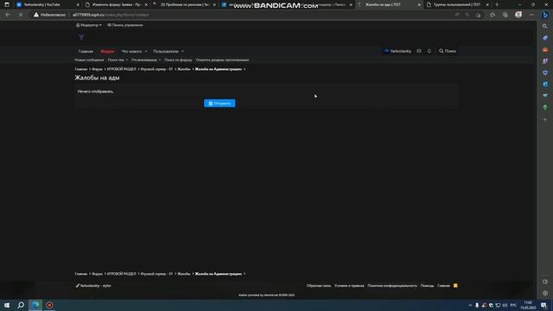553x311 pixels.
Task: Switch the 'РУС' input language indicator
Action: (x=513, y=305)
